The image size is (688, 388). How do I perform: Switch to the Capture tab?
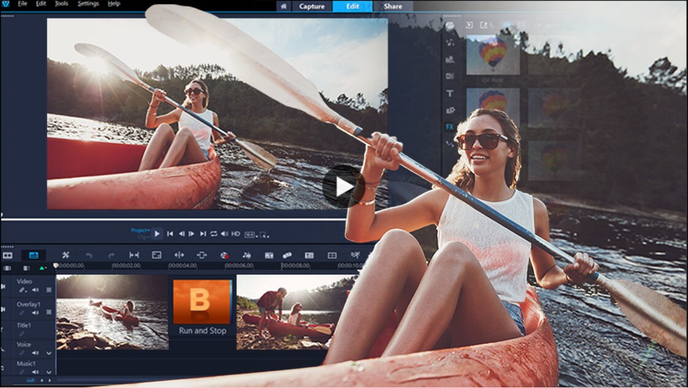(x=312, y=6)
